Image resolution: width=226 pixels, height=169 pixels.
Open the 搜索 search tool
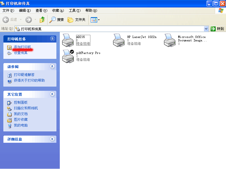[57, 20]
